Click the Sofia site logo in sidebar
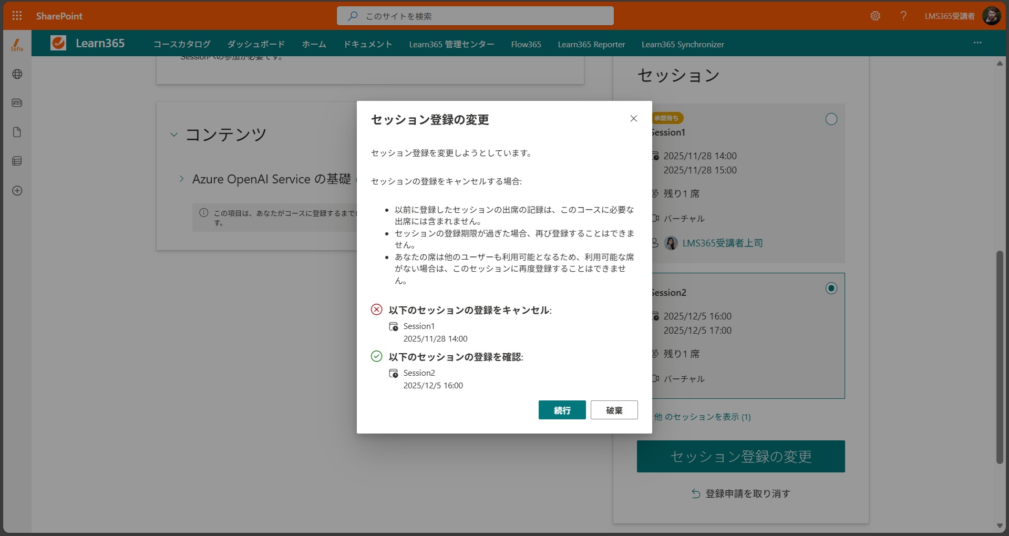The width and height of the screenshot is (1009, 536). [17, 45]
